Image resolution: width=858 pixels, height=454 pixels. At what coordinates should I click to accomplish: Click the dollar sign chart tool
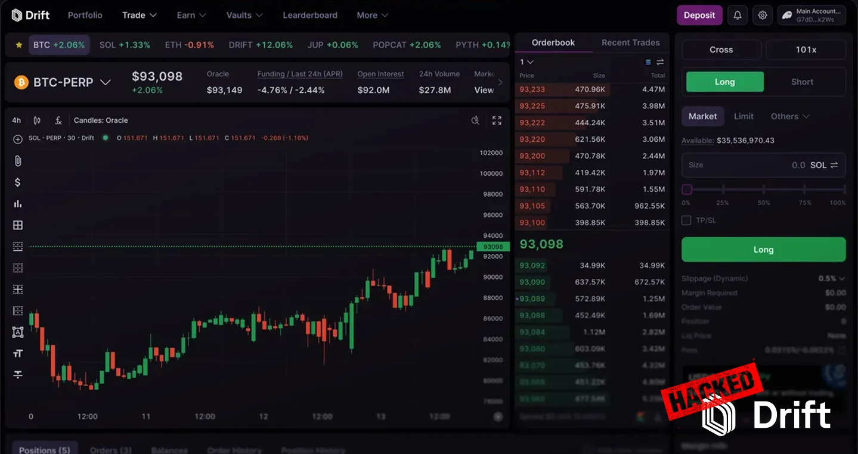click(x=18, y=182)
